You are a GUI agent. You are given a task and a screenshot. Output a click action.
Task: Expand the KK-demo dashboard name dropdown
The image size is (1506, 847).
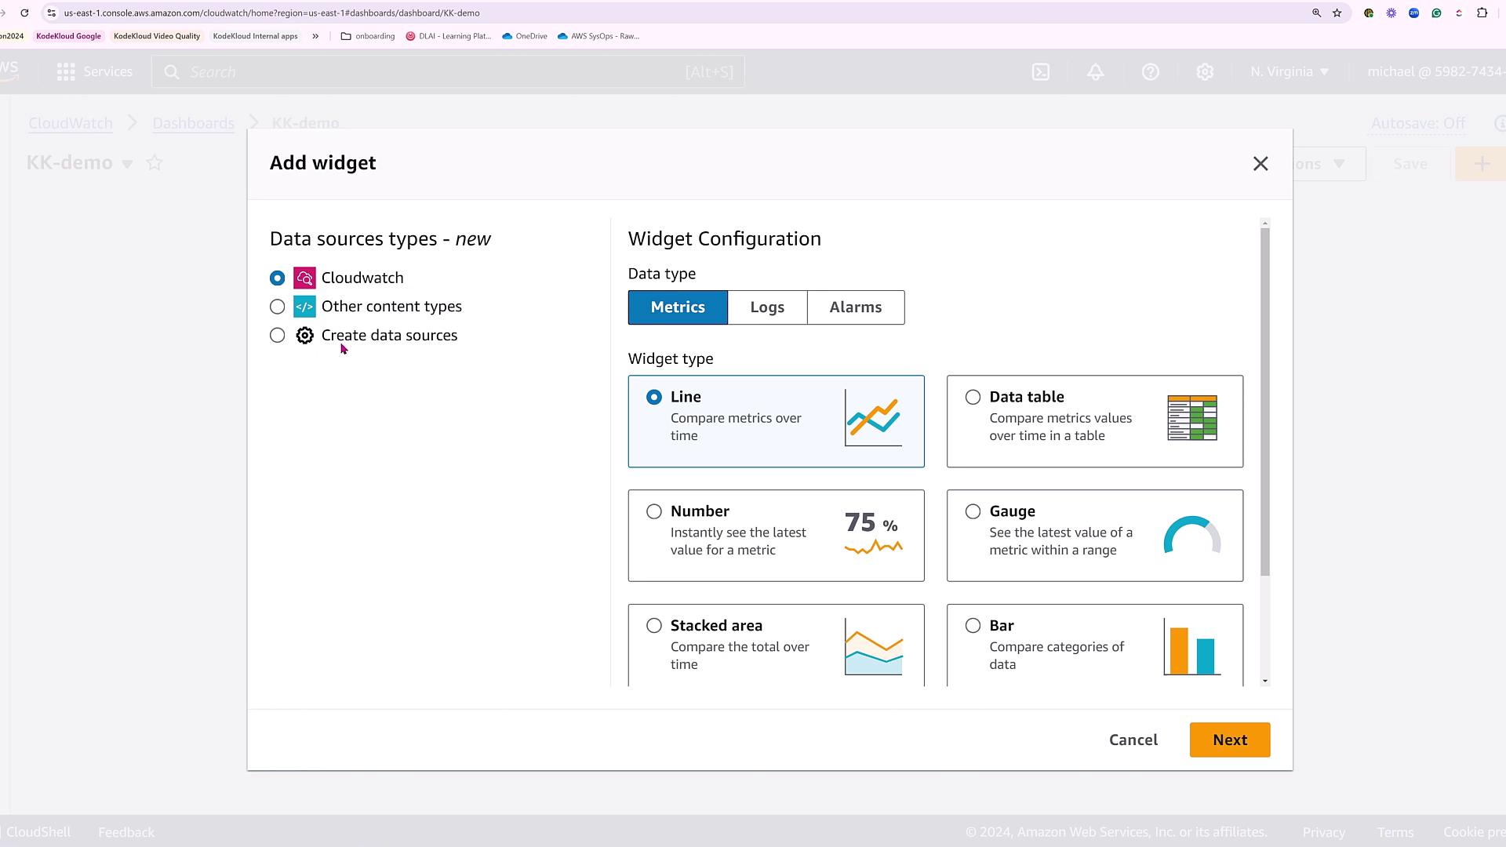pos(127,164)
